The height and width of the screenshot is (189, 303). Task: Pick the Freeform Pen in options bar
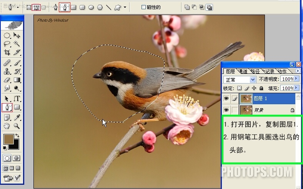[65, 7]
